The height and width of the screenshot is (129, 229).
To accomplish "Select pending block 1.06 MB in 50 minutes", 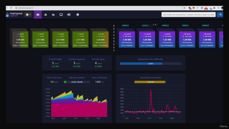I will (x=20, y=39).
